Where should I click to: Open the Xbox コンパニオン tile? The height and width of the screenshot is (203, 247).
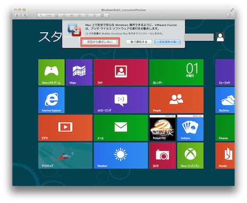pos(190,156)
